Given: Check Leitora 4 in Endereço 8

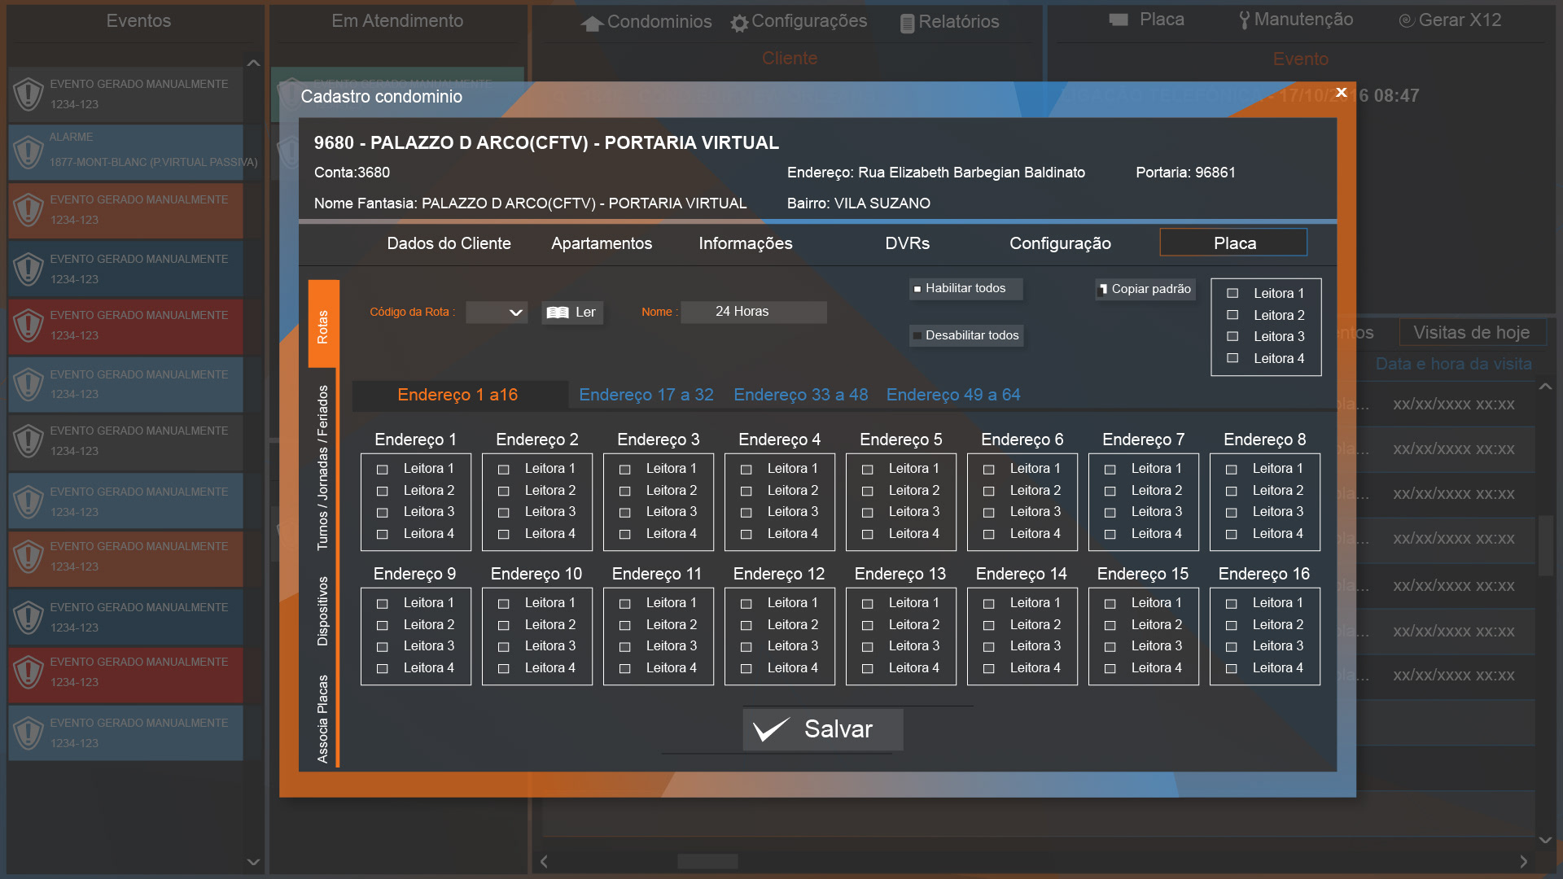Looking at the screenshot, I should click(x=1231, y=535).
